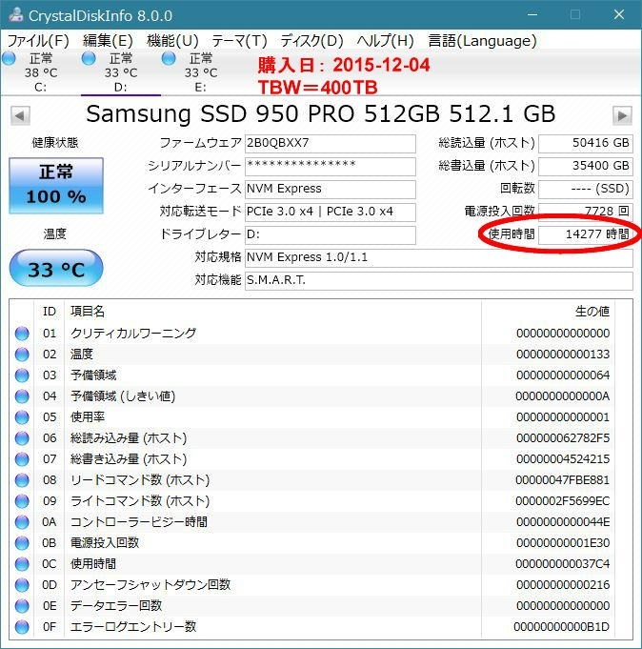Click raw value 0000004524215
Viewport: 642px width, 649px height.
tap(563, 459)
